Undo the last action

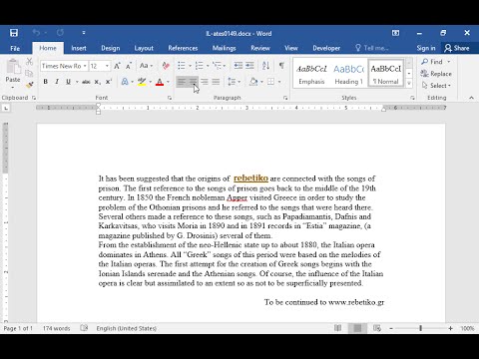coord(36,33)
